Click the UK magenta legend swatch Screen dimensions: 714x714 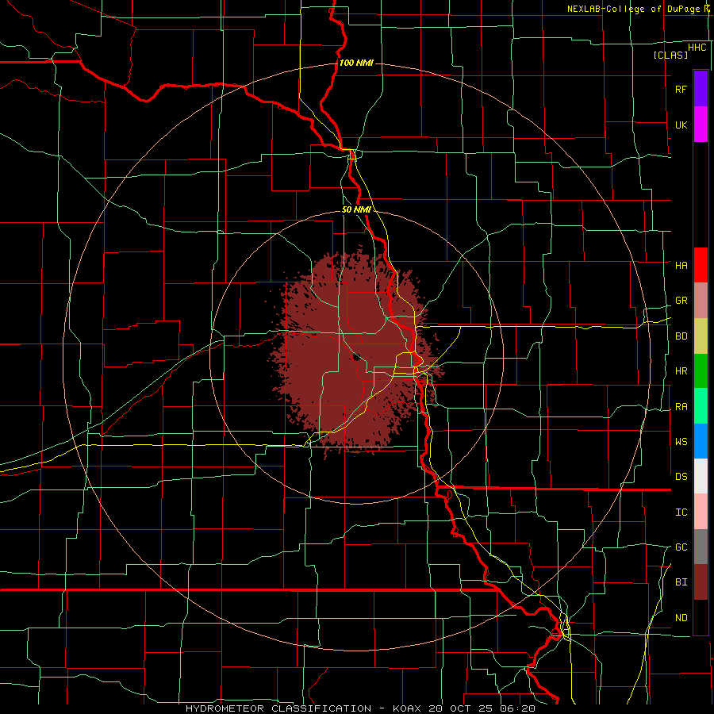tap(701, 125)
